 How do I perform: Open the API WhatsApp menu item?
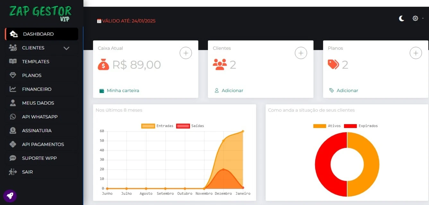click(41, 117)
